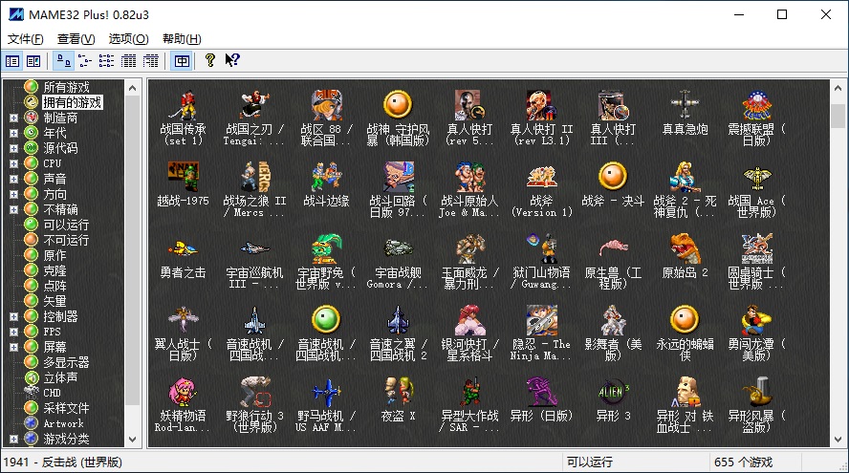
Task: Select the 战斗原始人 Joe & Mac game icon
Action: 469,177
